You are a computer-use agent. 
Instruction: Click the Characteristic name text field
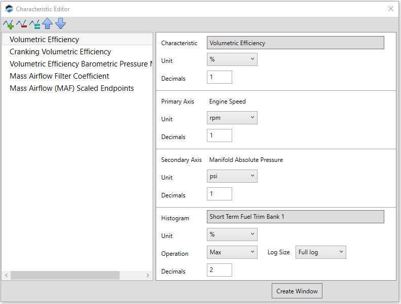(x=295, y=43)
